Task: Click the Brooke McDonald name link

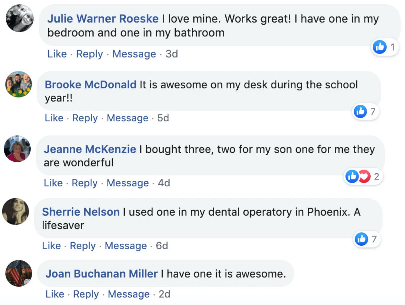Action: [x=91, y=85]
